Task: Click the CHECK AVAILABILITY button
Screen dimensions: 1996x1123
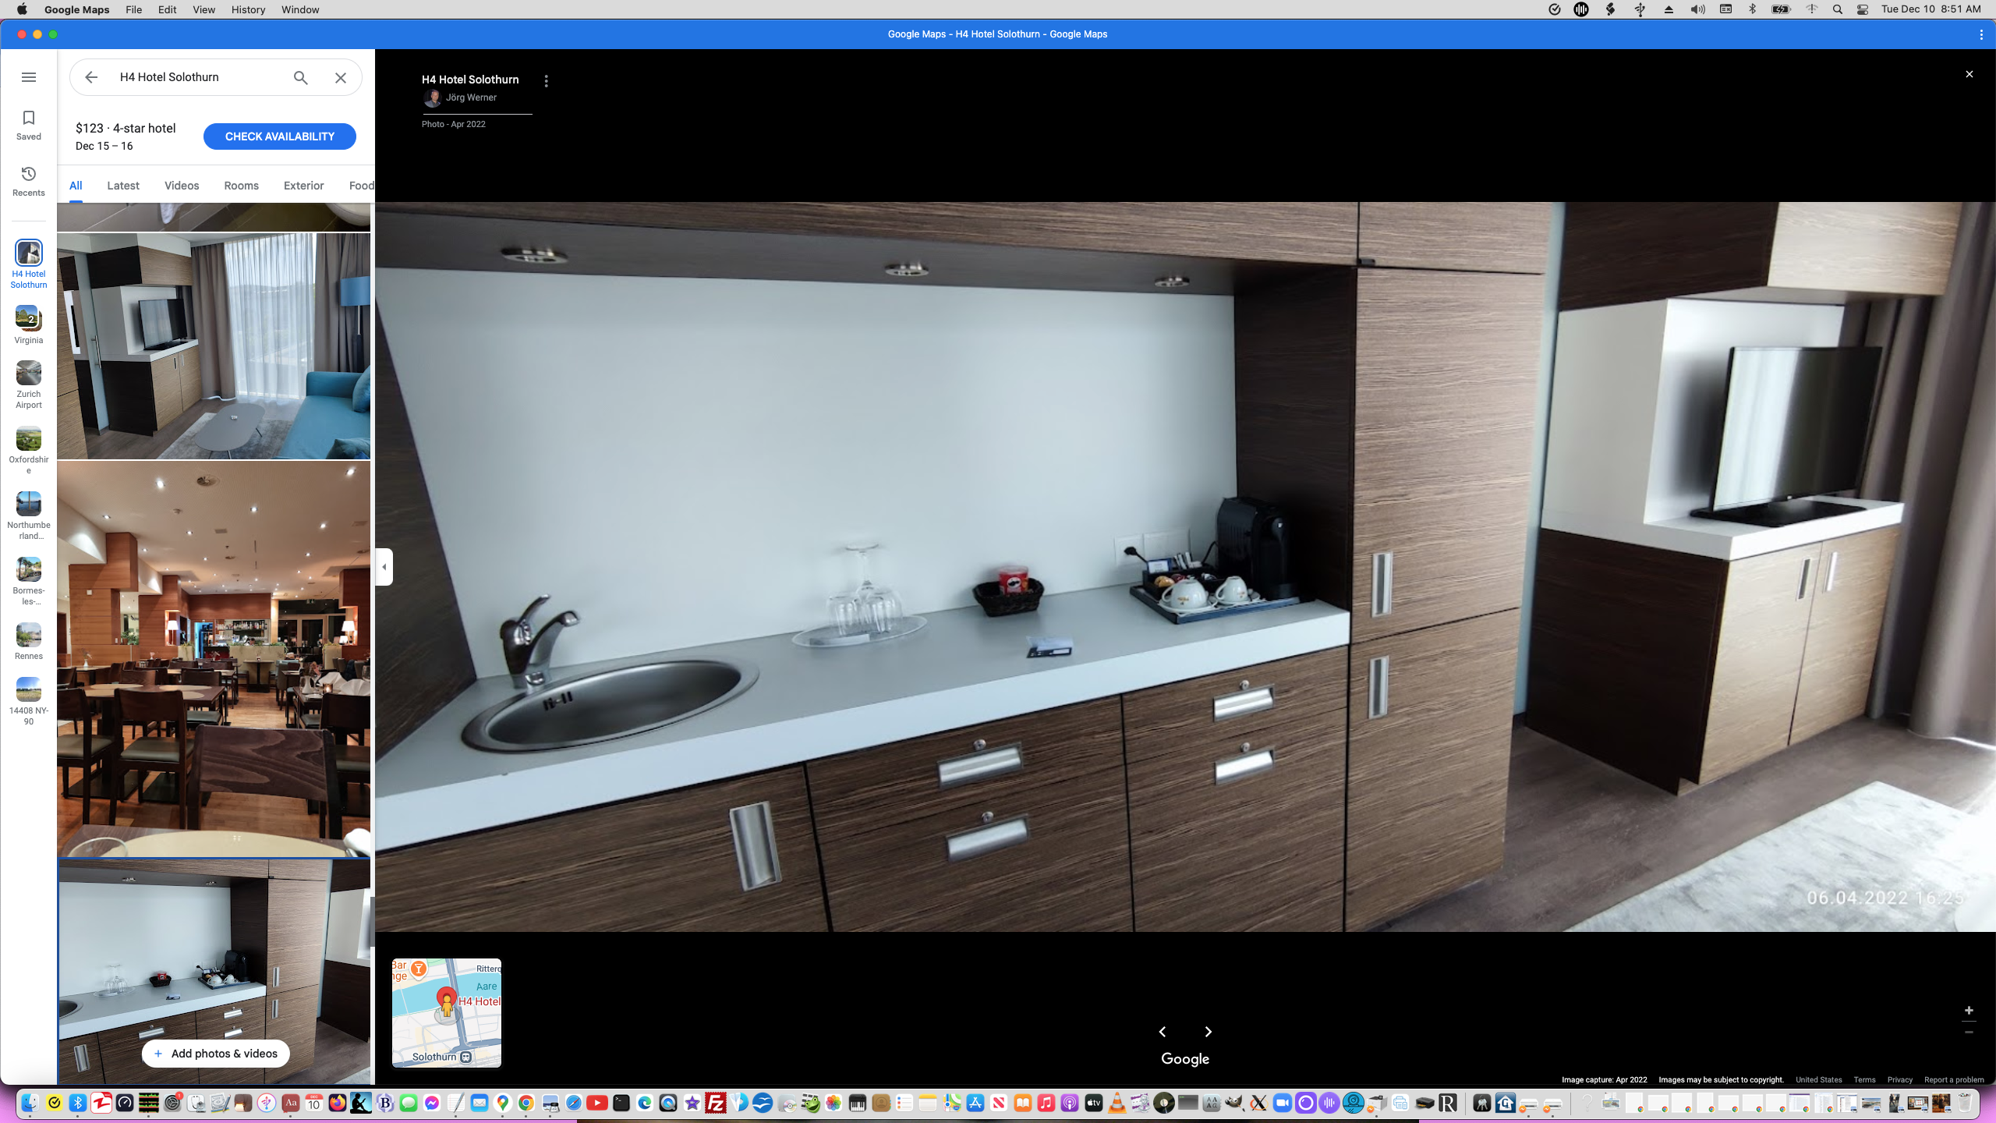Action: [x=279, y=136]
